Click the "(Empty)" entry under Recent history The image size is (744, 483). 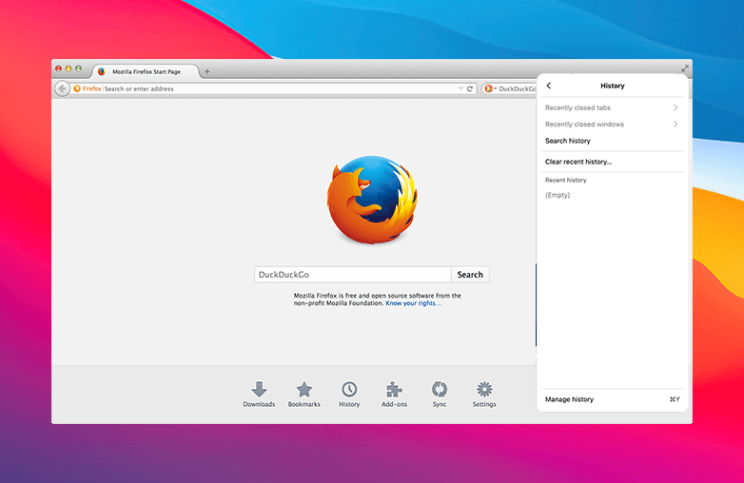click(x=558, y=195)
